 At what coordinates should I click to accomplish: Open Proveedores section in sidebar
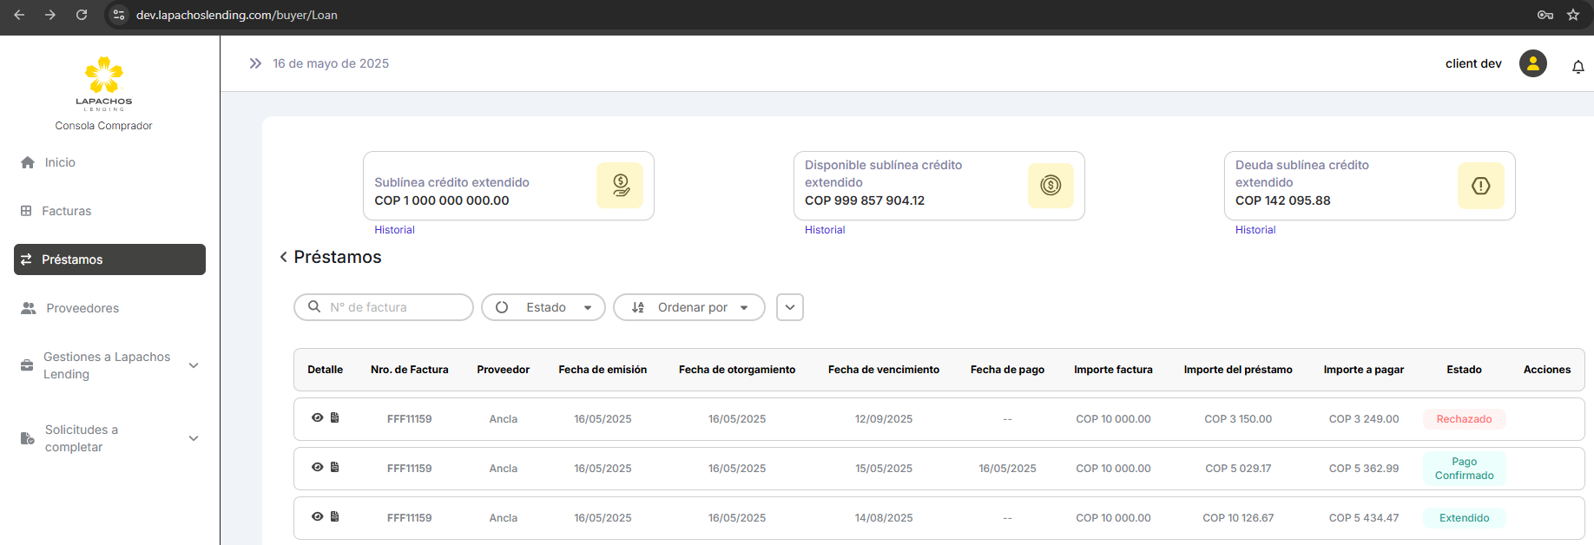pyautogui.click(x=82, y=308)
